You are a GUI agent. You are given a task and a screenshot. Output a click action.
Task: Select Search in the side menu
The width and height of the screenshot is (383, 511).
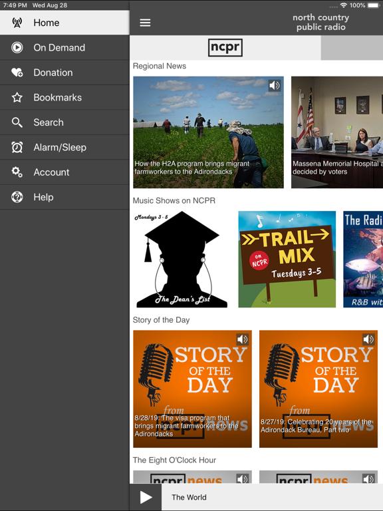tap(64, 122)
